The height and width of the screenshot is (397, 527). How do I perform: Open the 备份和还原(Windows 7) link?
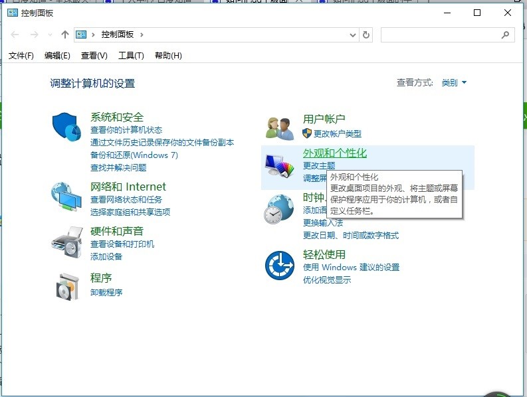point(134,155)
